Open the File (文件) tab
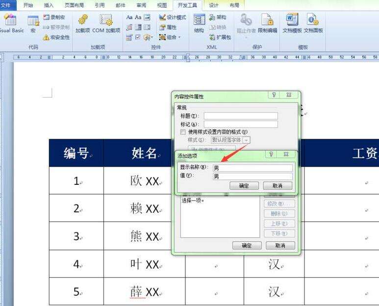This screenshot has height=306, width=379. [7, 5]
